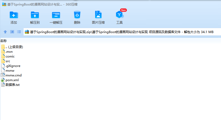221x120 pixels.
Task: Click the archive path in the address bar
Action: pyautogui.click(x=122, y=32)
